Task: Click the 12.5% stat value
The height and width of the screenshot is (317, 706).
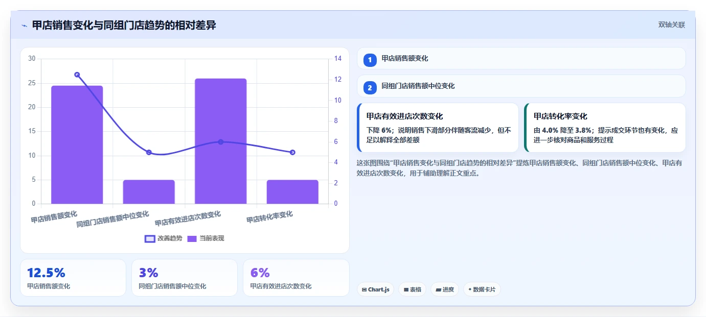Action: (x=46, y=273)
